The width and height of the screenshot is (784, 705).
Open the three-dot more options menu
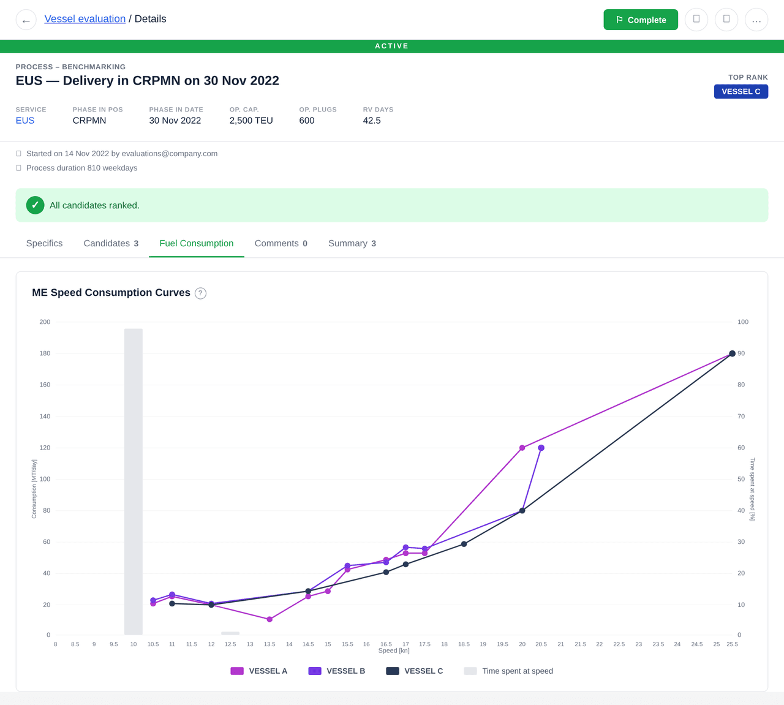coord(756,20)
